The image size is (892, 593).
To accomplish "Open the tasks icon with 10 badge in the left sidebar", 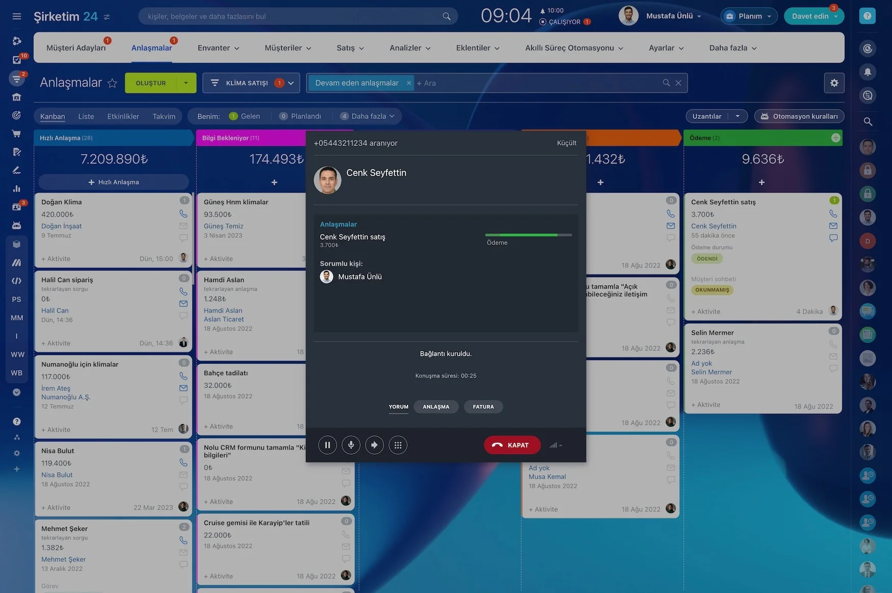I will coord(16,60).
